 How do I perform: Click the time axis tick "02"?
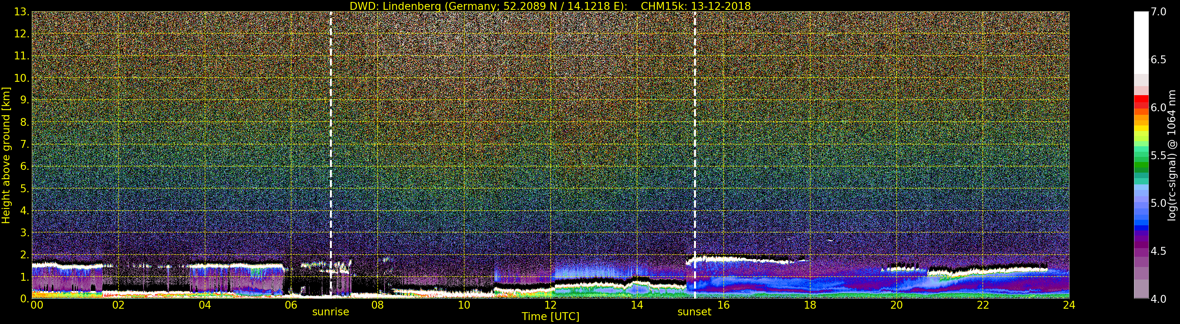tap(118, 305)
